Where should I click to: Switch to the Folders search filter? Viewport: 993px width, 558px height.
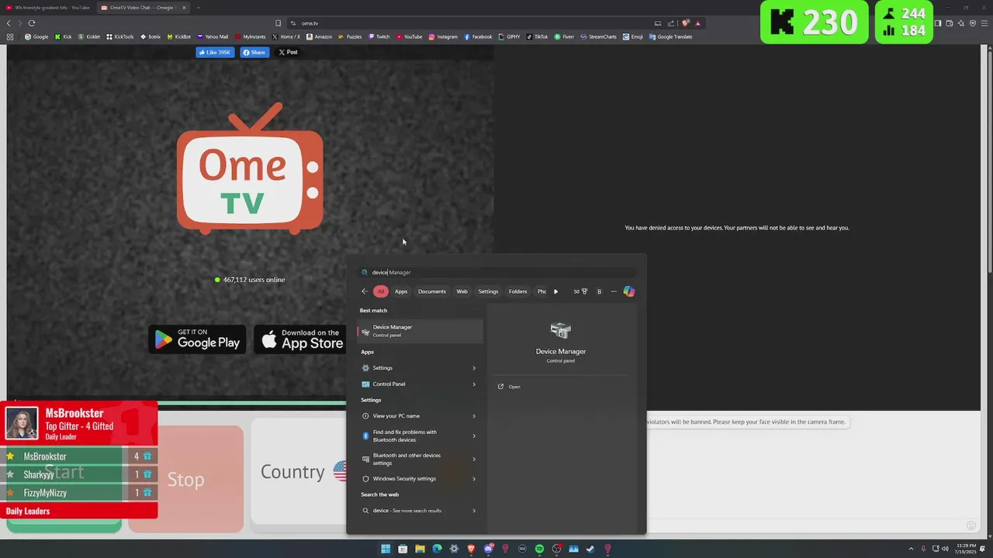tap(517, 291)
